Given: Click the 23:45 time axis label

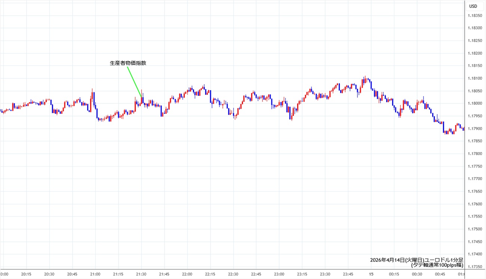Looking at the screenshot, I should coord(348,274).
